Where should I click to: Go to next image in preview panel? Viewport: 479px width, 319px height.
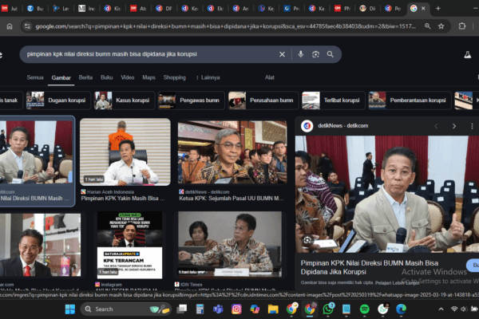coord(454,126)
